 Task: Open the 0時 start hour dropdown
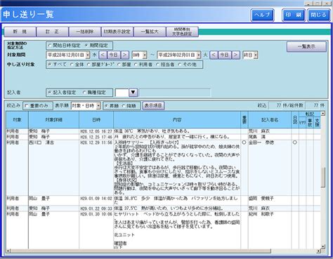point(145,55)
